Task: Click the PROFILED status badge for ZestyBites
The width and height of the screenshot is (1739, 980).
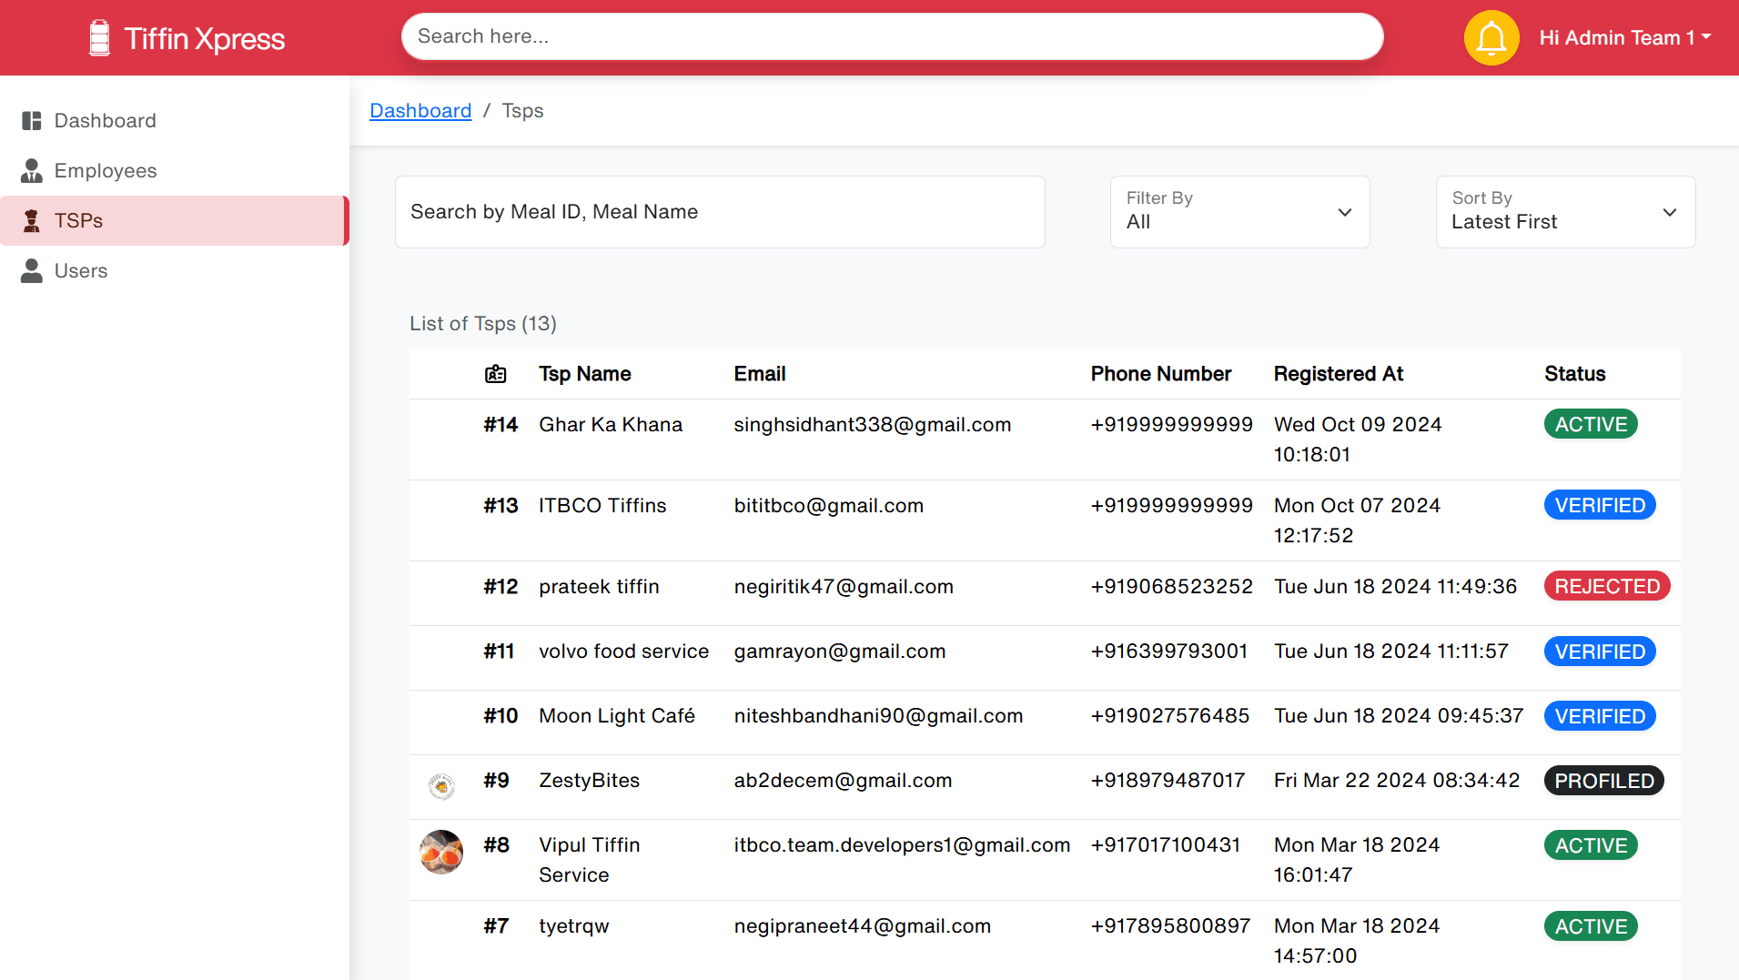Action: click(x=1603, y=781)
